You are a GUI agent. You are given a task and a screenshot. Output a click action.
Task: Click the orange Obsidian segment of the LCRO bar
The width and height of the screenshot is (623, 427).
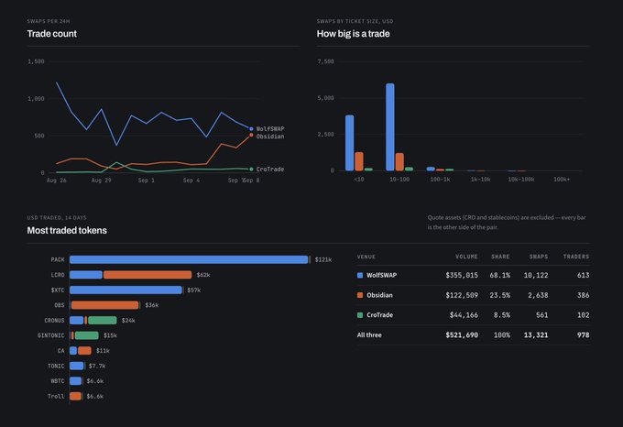click(148, 275)
